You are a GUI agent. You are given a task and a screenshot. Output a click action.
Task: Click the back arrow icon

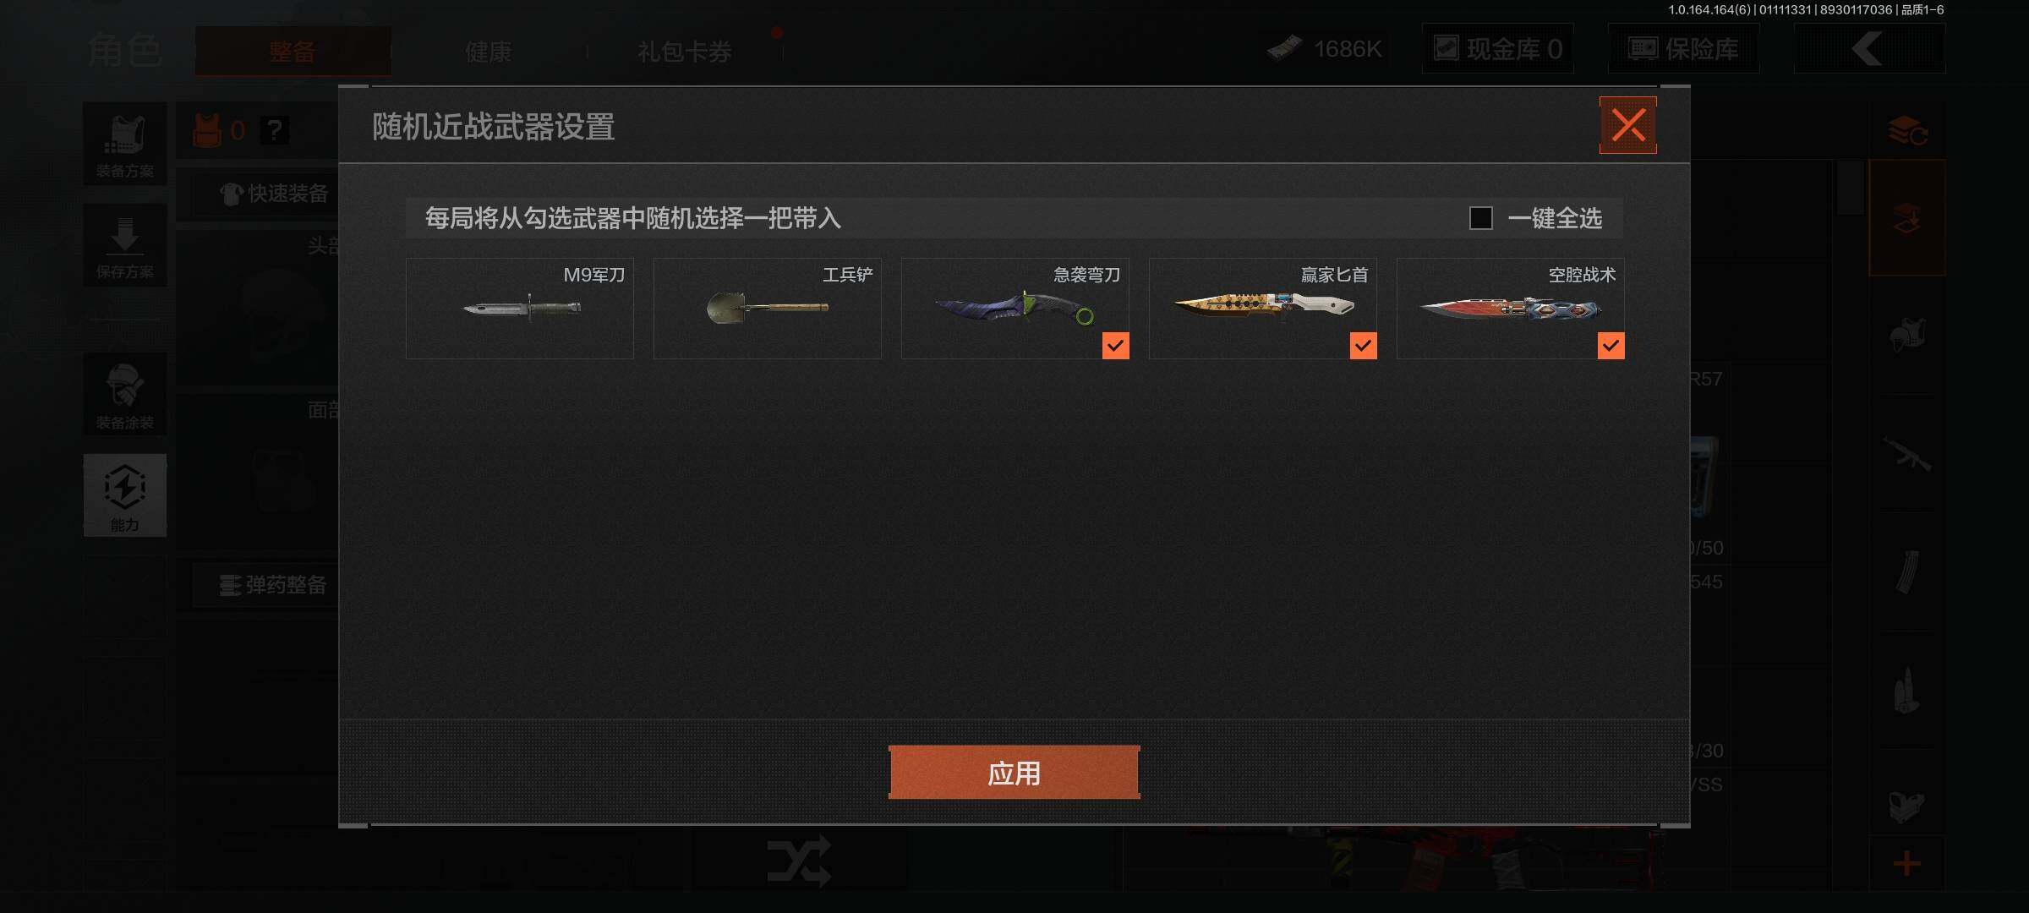pyautogui.click(x=1869, y=49)
